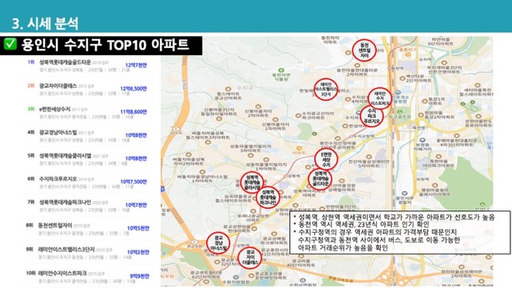The width and height of the screenshot is (512, 288).
Task: Select the 광교자이더클래스 map marker circle
Action: point(250,258)
